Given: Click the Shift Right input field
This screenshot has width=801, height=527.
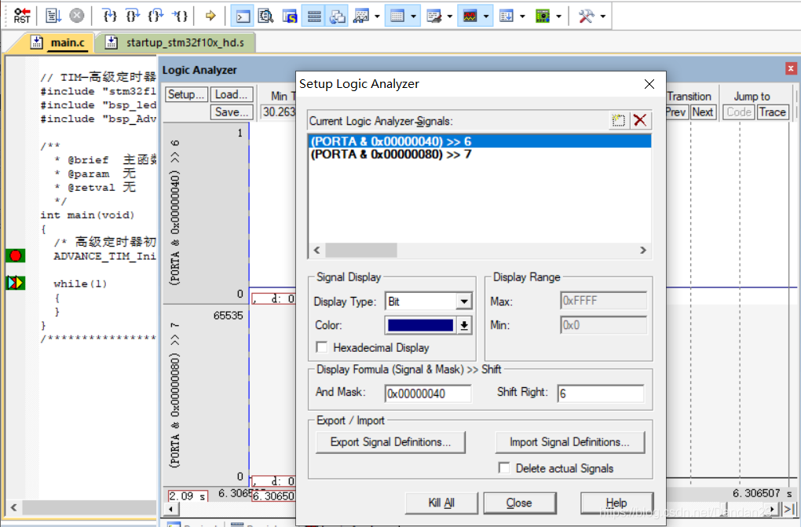Looking at the screenshot, I should [x=601, y=393].
